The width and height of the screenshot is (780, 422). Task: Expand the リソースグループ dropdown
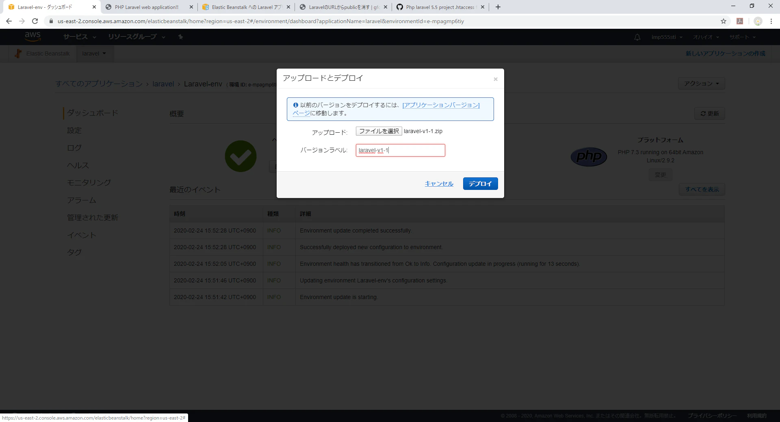136,37
